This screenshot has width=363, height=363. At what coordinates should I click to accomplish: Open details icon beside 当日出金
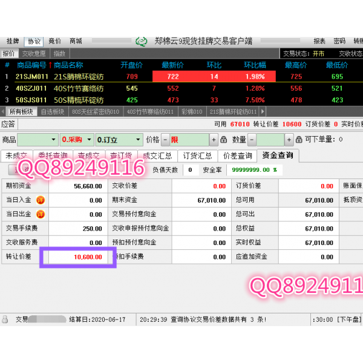coord(41,214)
